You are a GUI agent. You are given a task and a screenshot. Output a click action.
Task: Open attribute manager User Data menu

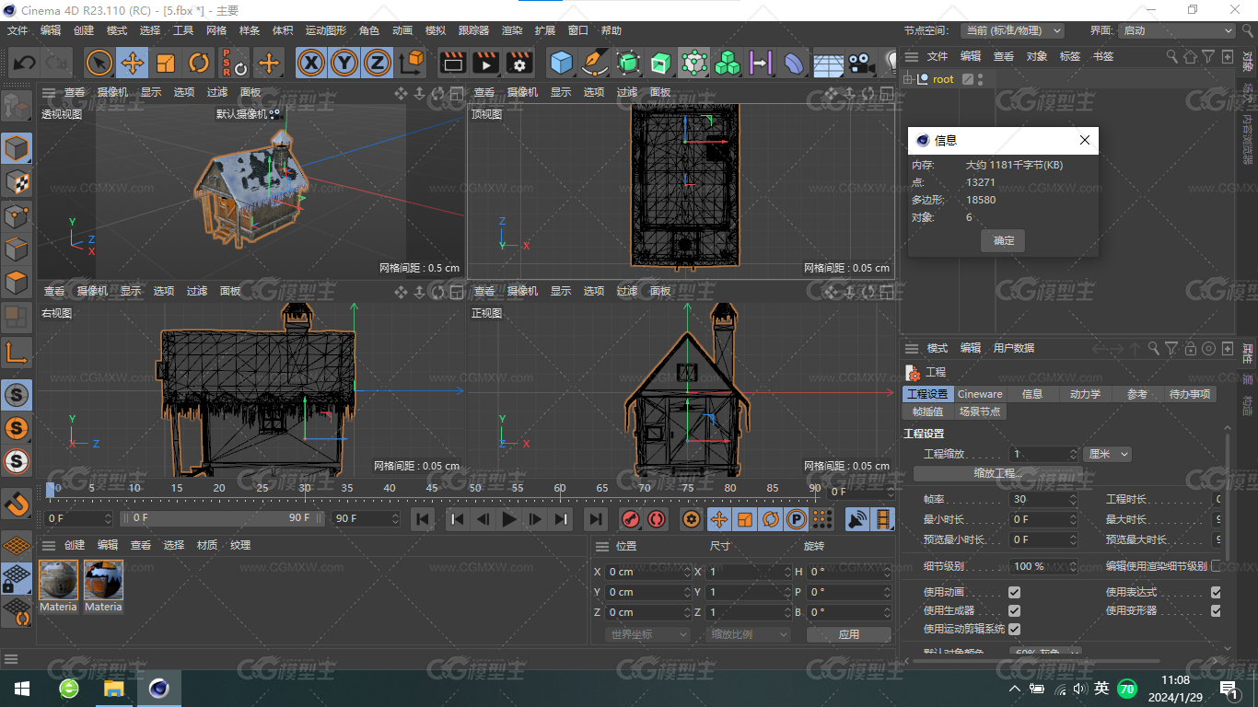1014,348
